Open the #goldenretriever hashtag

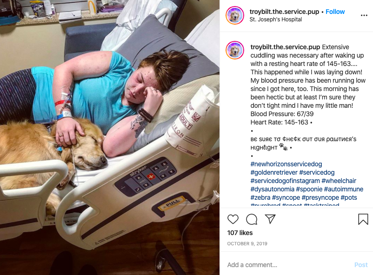coord(274,172)
